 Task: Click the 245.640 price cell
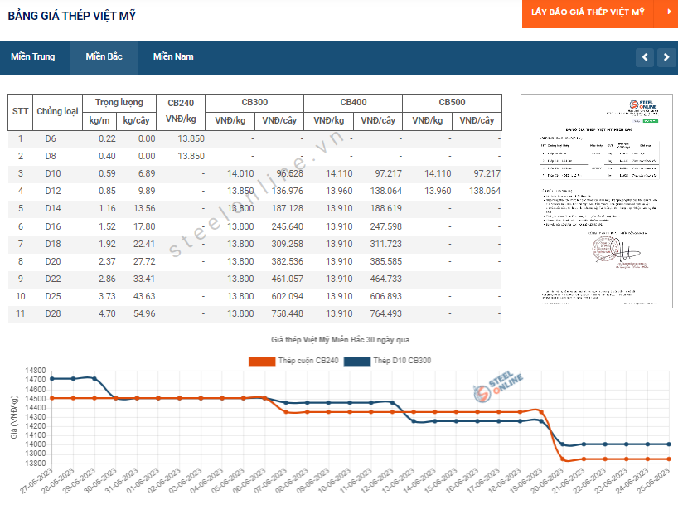coord(287,226)
